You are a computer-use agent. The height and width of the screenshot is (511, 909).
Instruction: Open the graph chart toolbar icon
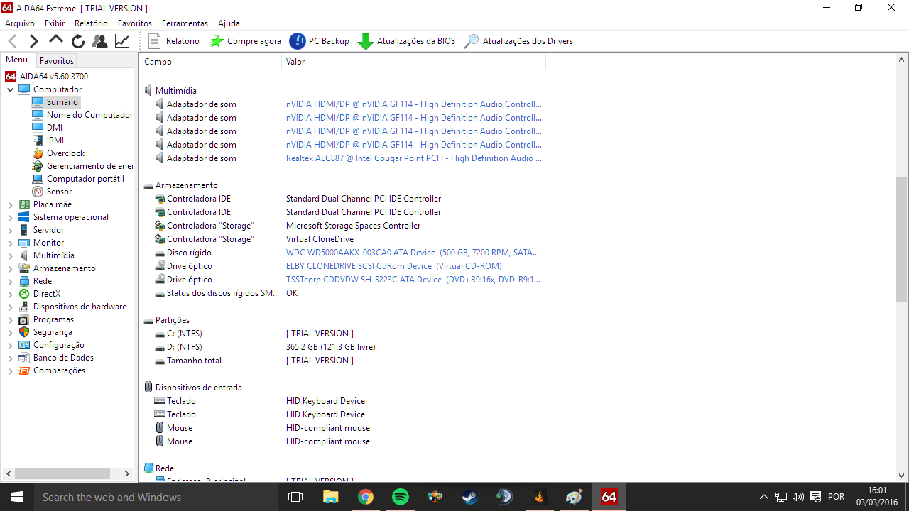tap(122, 41)
